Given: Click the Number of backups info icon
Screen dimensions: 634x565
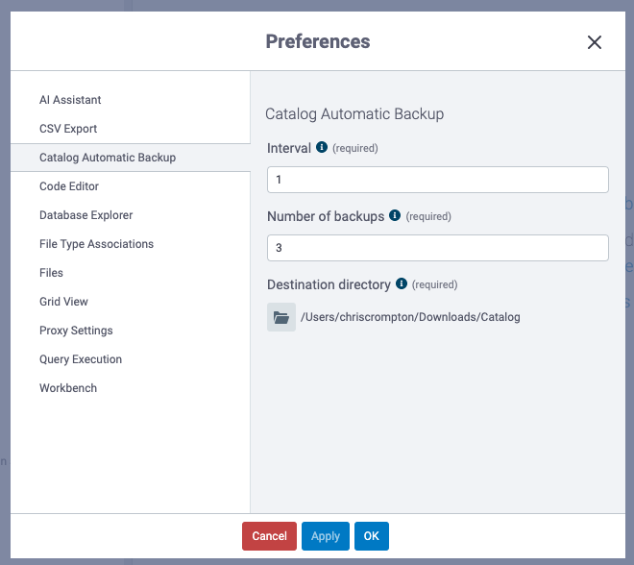Looking at the screenshot, I should tap(395, 215).
